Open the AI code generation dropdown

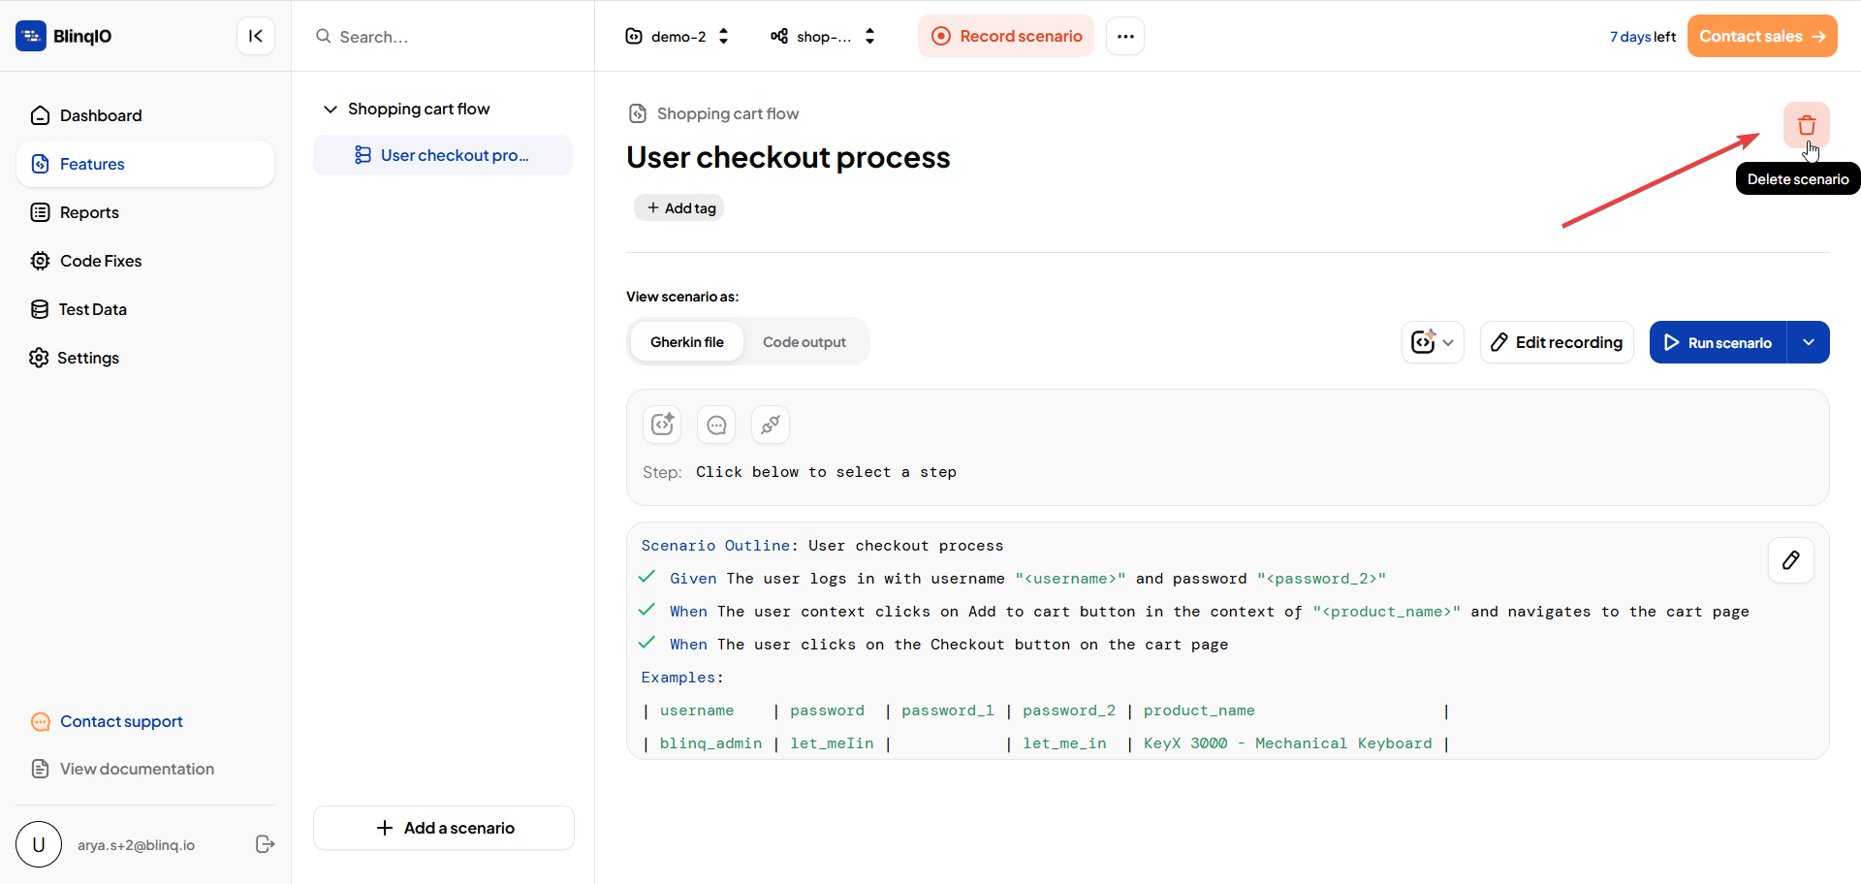pos(1433,342)
